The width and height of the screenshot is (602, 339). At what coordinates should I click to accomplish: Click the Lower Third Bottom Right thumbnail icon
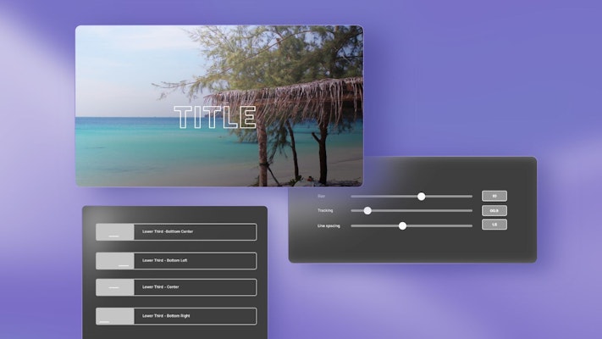point(114,316)
